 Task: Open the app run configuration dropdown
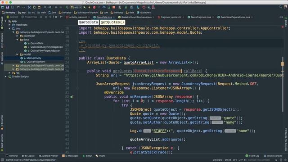point(76,7)
